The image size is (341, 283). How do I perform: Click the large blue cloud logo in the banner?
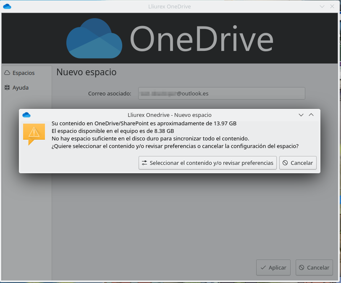pos(94,40)
